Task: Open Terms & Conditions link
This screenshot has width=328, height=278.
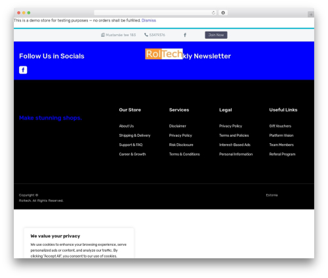Action: click(184, 154)
